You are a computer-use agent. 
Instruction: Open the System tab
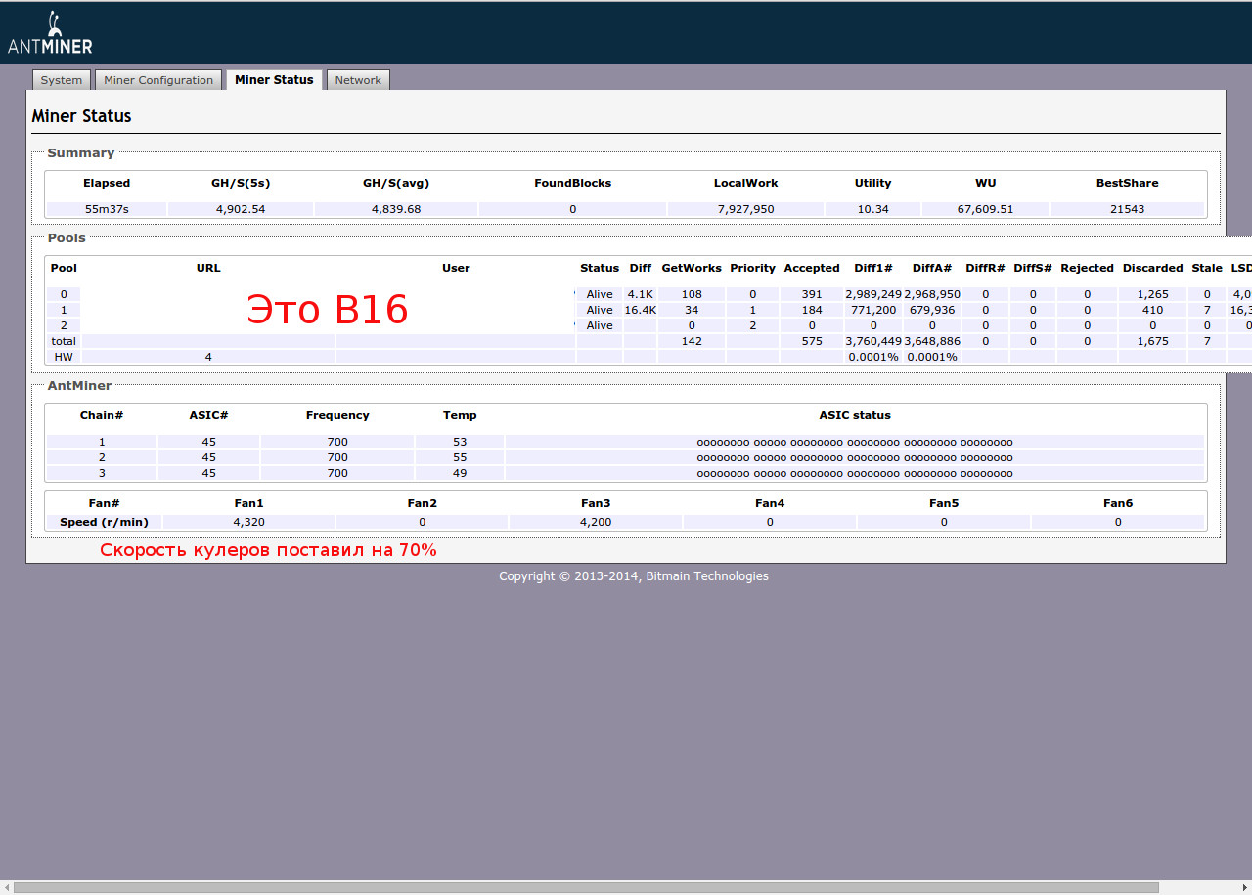pyautogui.click(x=62, y=80)
